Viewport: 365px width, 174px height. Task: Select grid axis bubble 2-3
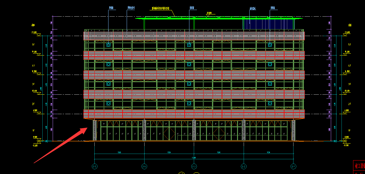point(194,166)
